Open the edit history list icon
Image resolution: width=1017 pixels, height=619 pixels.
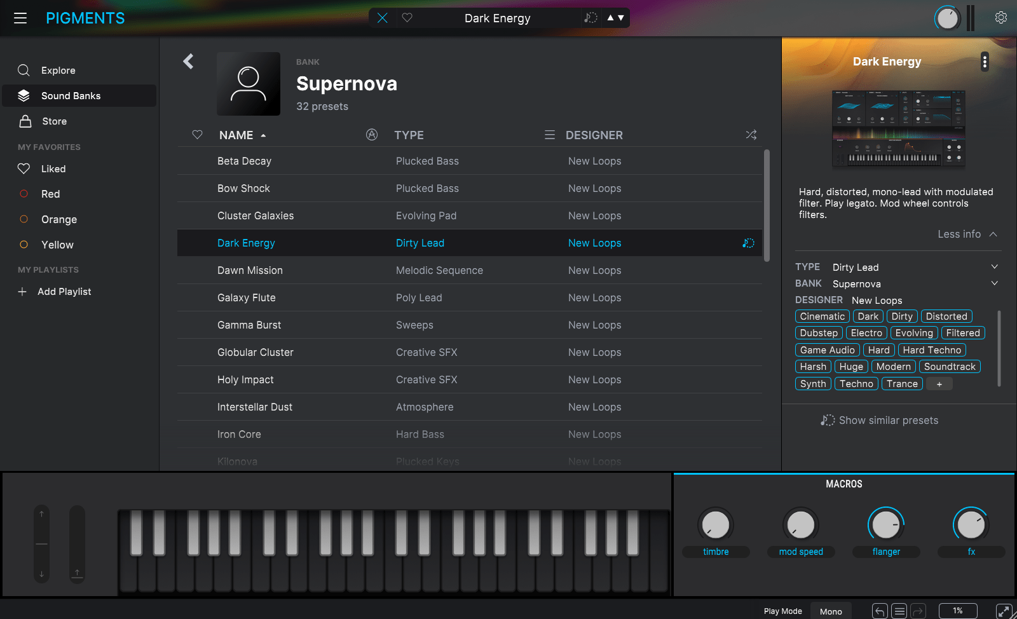tap(899, 611)
